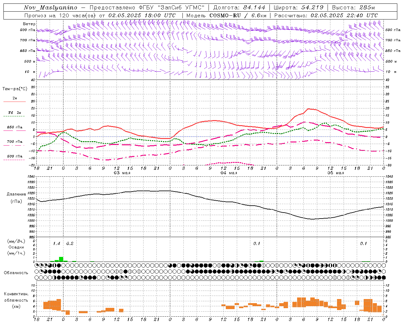
Task: Click the '500 гПа' entry in temperature legend
Action: 15,156
